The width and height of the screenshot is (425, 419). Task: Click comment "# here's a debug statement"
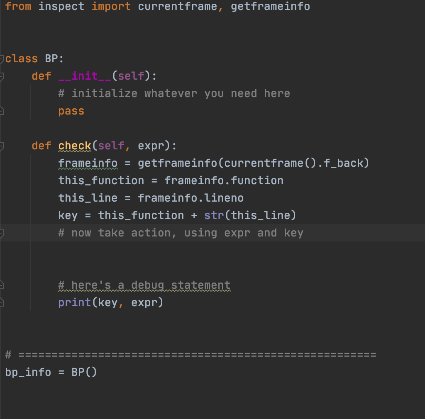coord(144,285)
